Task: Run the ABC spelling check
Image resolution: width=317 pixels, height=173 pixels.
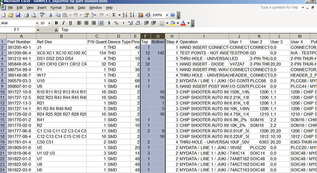Action: click(x=42, y=15)
